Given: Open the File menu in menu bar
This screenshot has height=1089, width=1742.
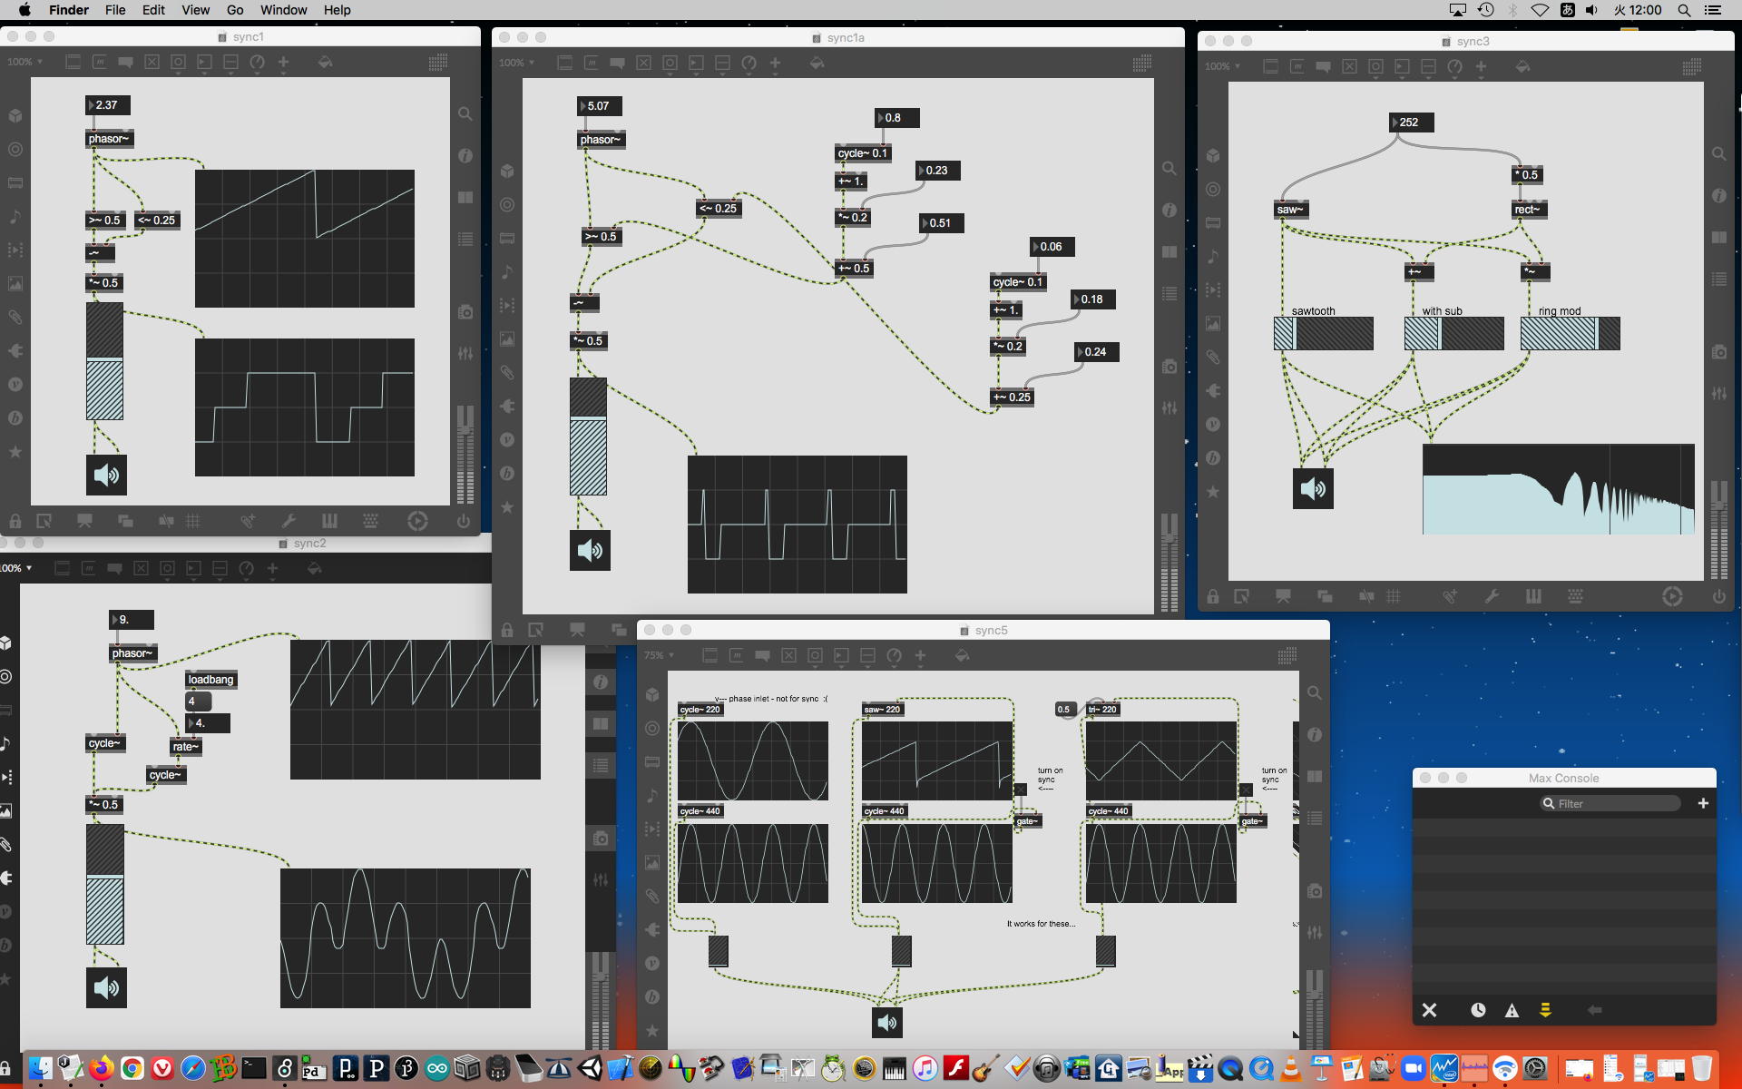Looking at the screenshot, I should click(115, 10).
